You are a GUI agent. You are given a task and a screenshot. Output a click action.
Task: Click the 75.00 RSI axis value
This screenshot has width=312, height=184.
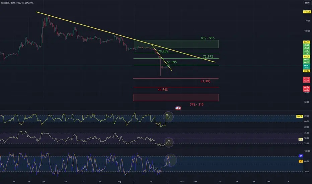pyautogui.click(x=307, y=133)
